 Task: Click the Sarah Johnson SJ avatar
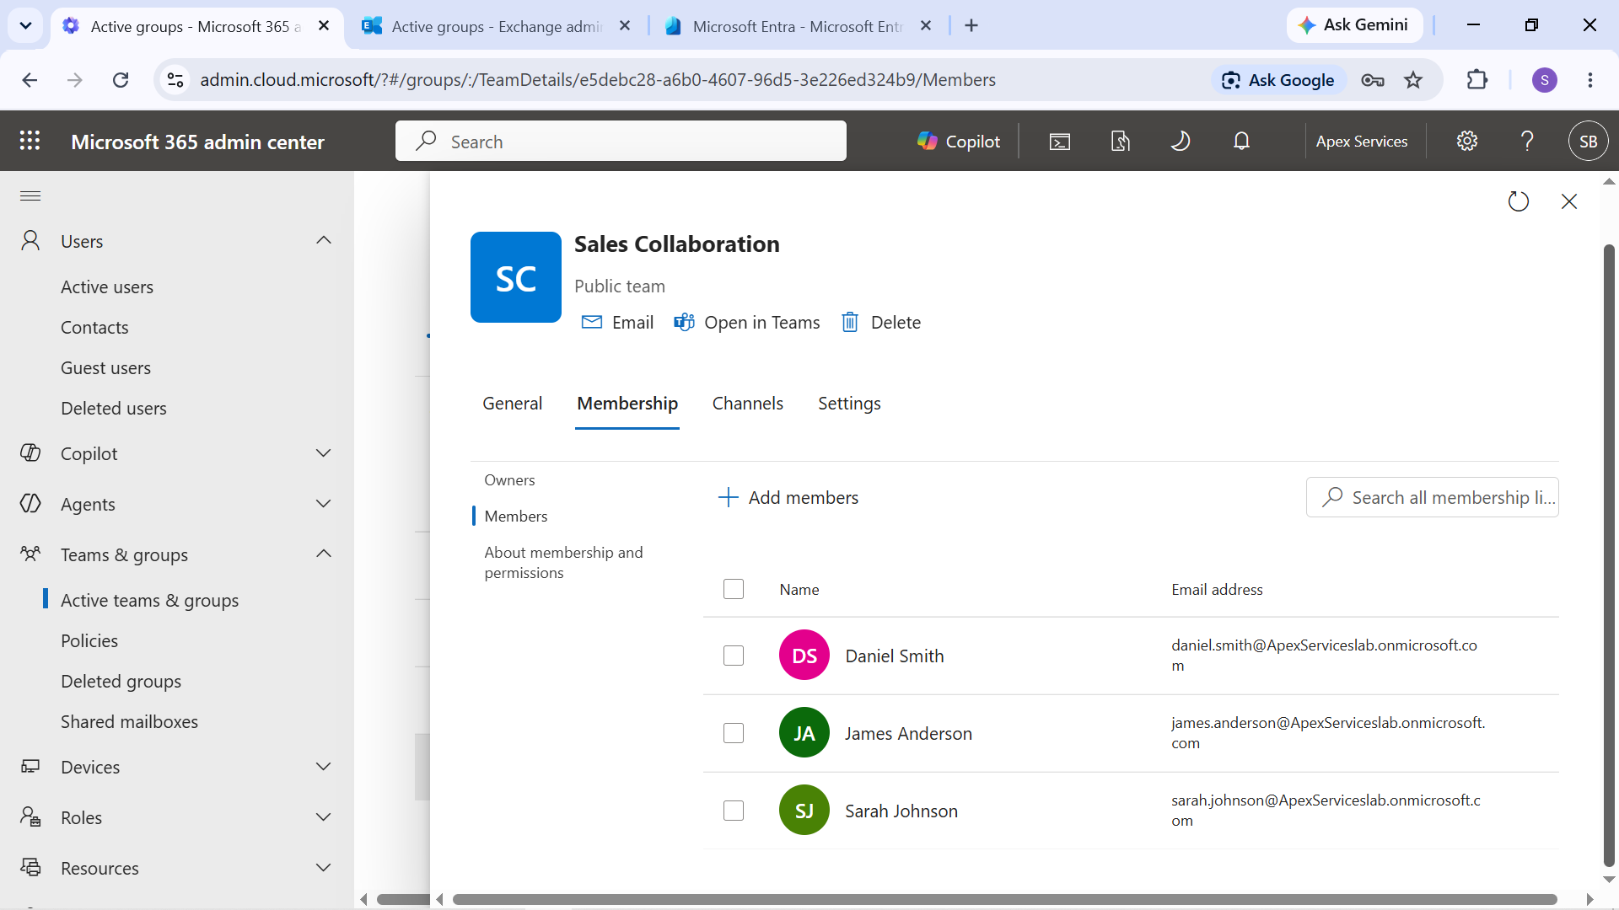click(x=804, y=811)
